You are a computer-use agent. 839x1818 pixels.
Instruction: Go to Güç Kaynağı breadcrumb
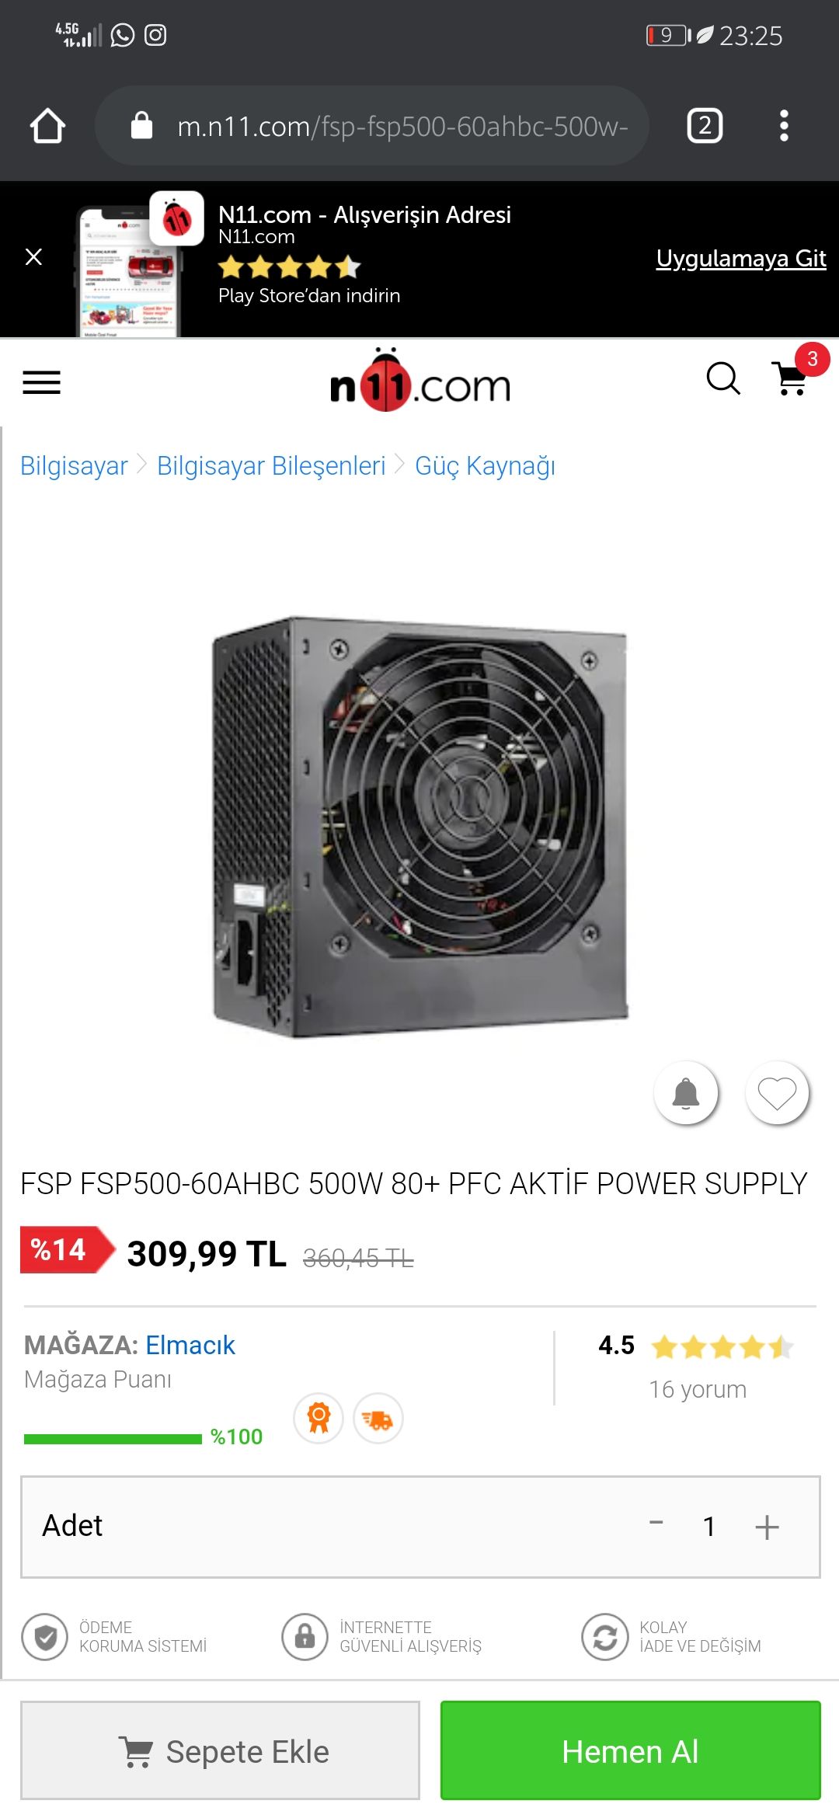pos(485,465)
